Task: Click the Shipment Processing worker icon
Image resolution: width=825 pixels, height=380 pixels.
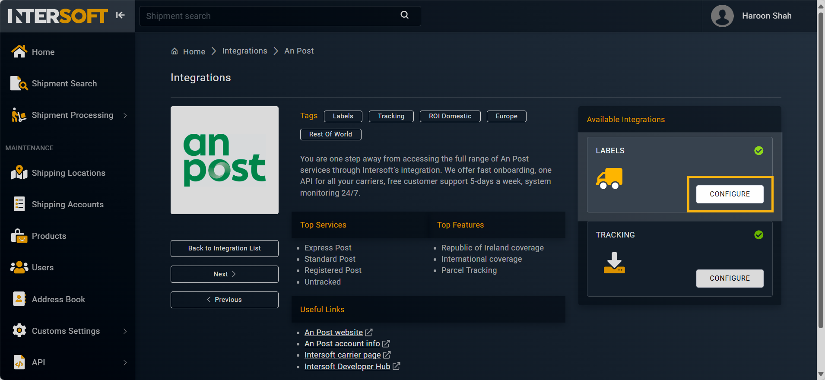Action: coord(19,115)
